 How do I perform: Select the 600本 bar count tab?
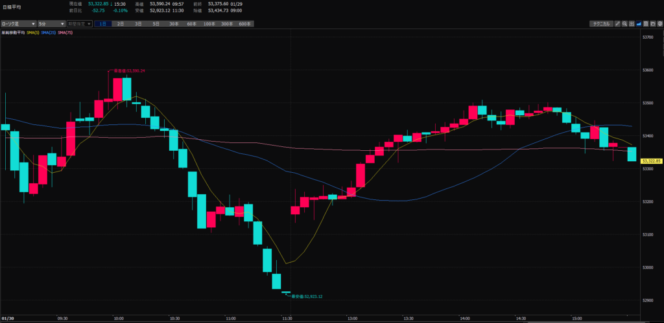coord(244,24)
